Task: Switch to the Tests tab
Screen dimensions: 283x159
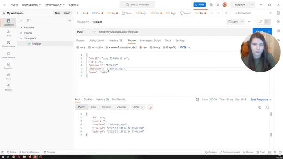Action: coord(168,40)
